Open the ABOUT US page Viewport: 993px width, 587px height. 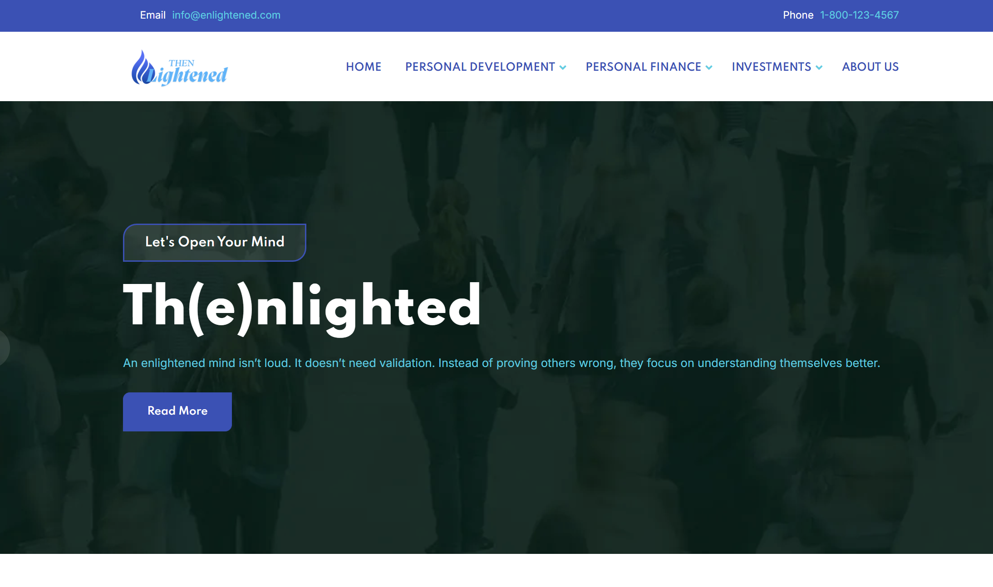coord(870,67)
